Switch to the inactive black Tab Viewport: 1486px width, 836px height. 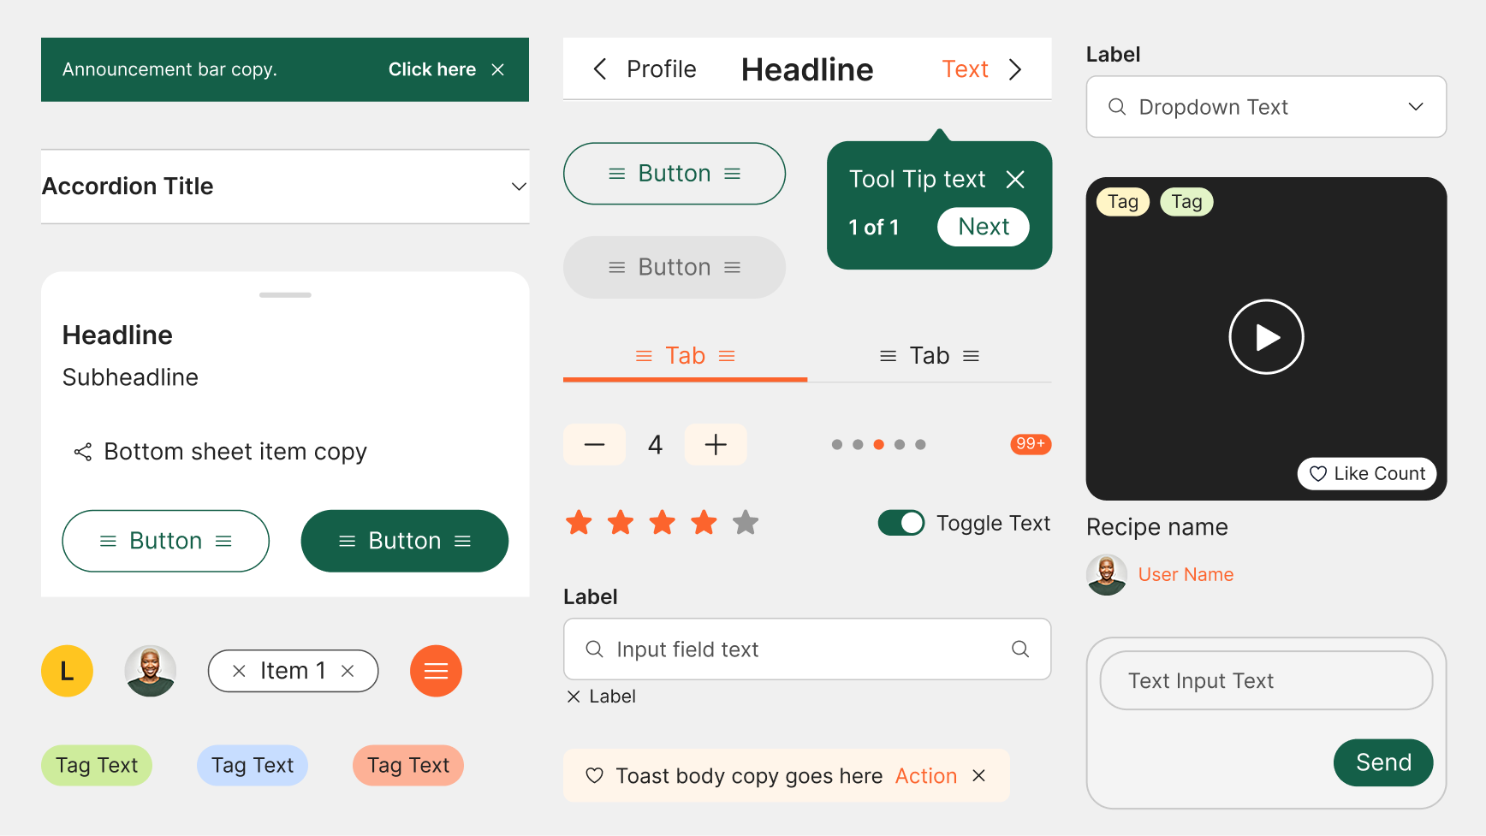coord(930,356)
